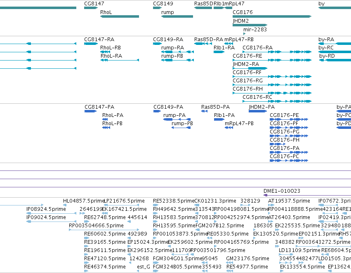Viewport: 351px width, 273px height.
Task: Click EST RE39165.5prime
Action: pos(86,246)
